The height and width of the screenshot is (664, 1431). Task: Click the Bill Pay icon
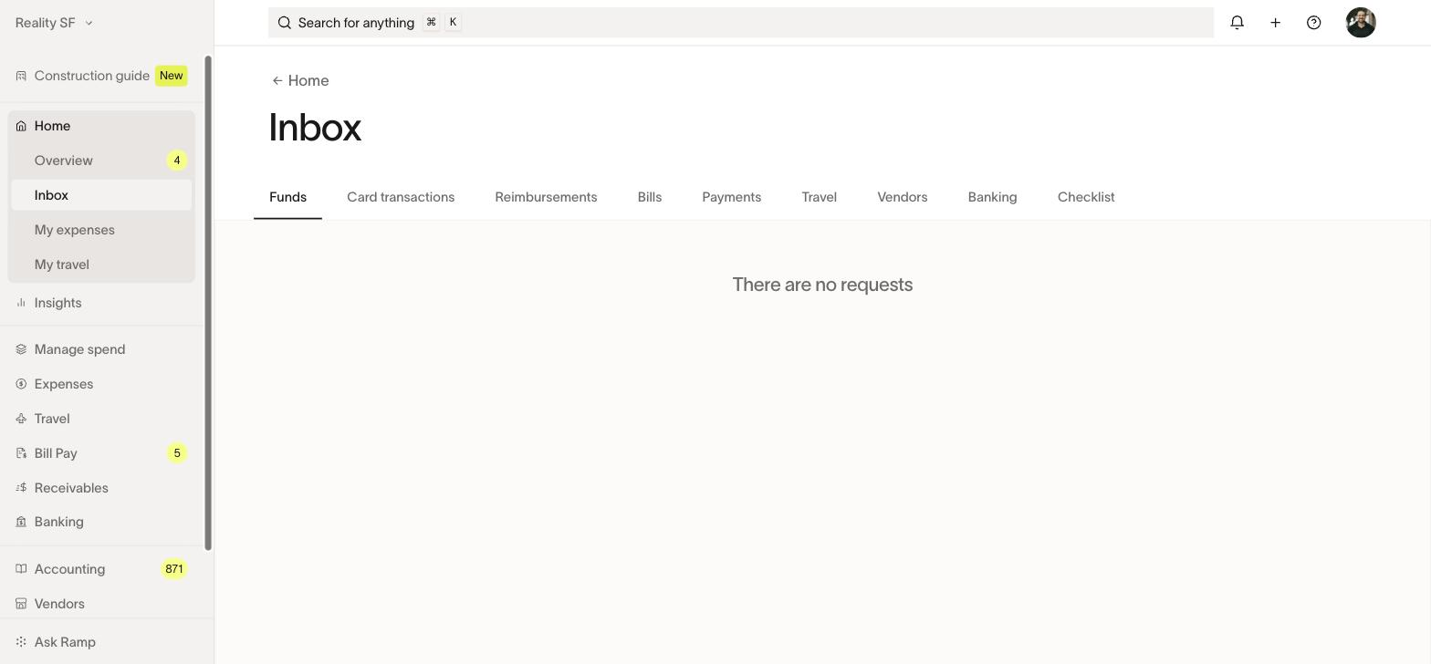tap(21, 453)
